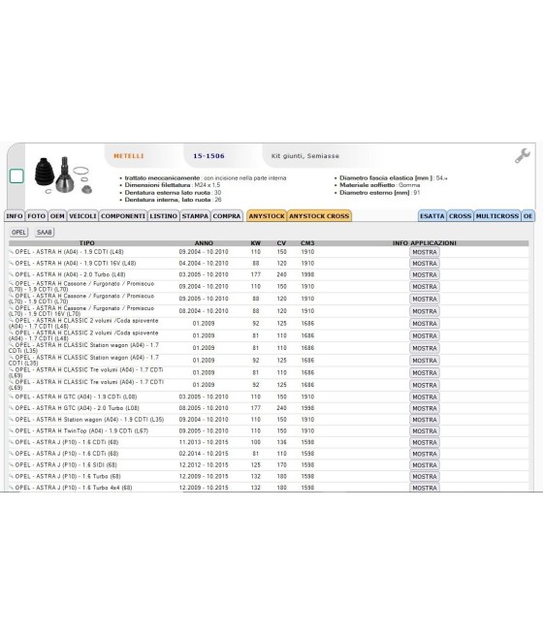Image resolution: width=543 pixels, height=635 pixels.
Task: Click magnifier icon beside Astra H TwinTop 1.9 CDTi
Action: pyautogui.click(x=12, y=430)
